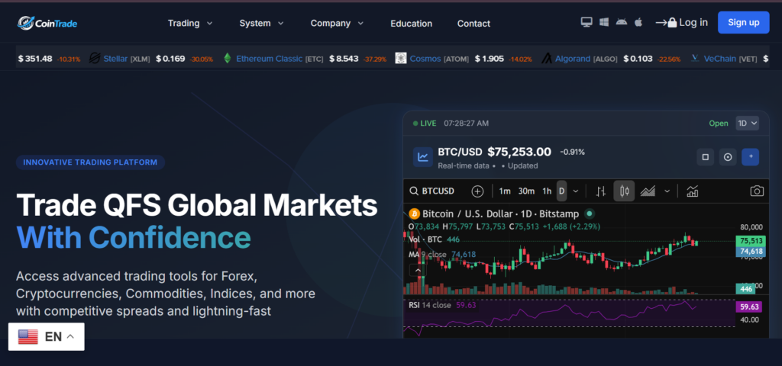
Task: Click the Bitcoin / U.S. Dollar chart title
Action: tap(501, 214)
